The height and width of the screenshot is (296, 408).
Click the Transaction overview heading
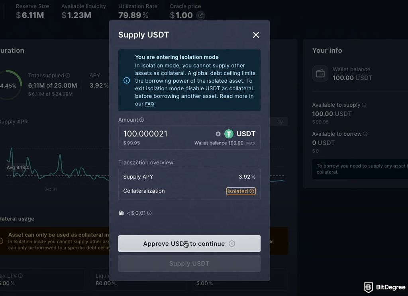(146, 163)
